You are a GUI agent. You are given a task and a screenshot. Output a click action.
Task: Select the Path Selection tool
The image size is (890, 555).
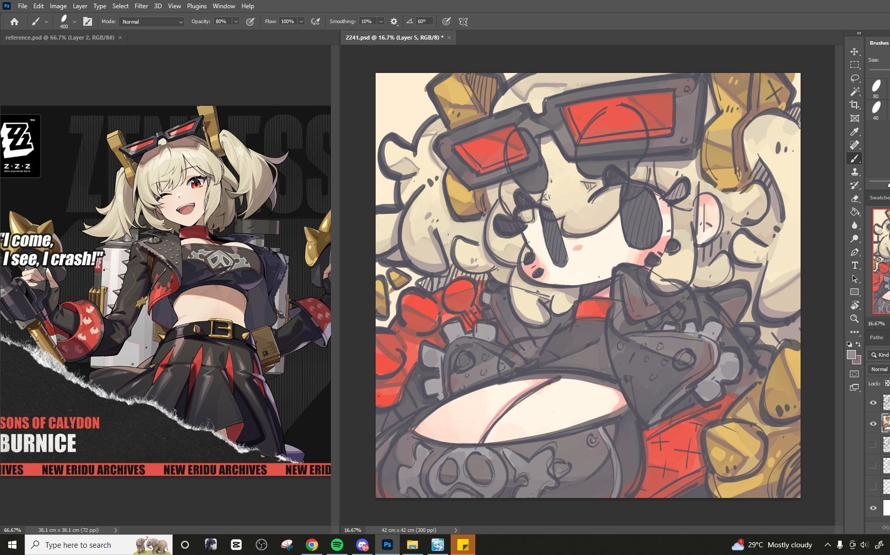tap(855, 279)
